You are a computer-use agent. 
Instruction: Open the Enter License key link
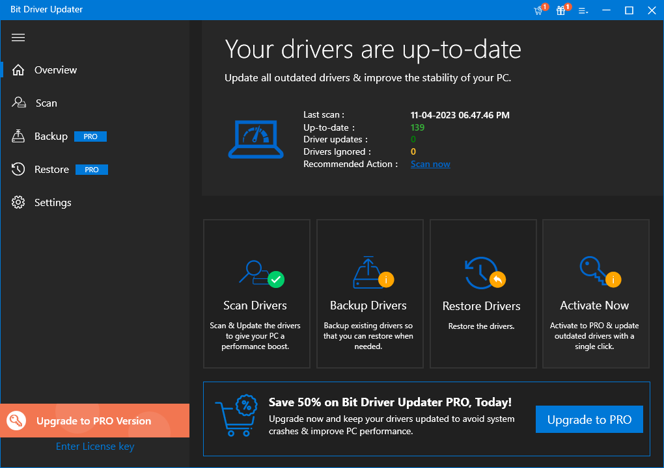pyautogui.click(x=95, y=447)
